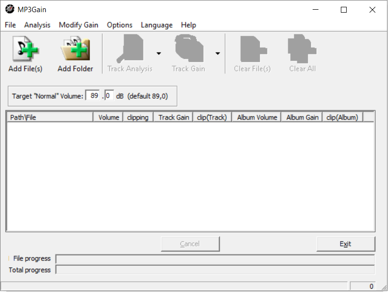
Task: Click the Album Volume column header
Action: pos(257,117)
